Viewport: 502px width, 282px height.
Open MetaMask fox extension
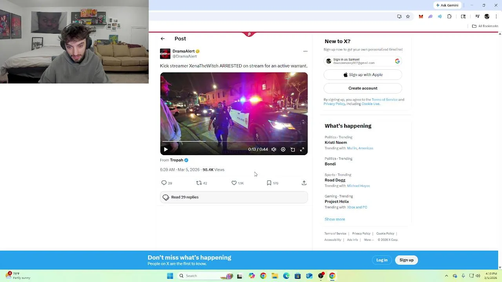coord(421,16)
